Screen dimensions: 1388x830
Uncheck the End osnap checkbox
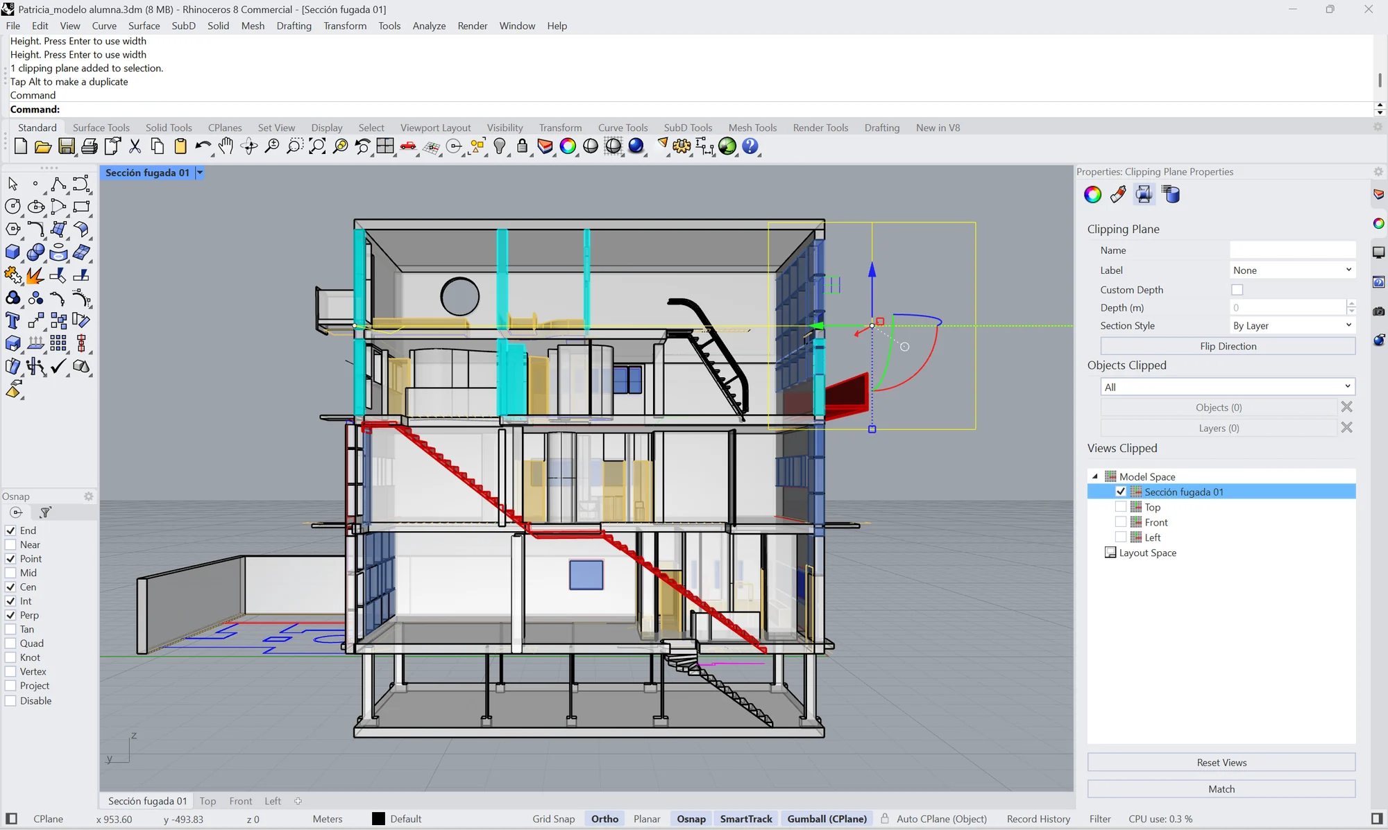[x=10, y=530]
